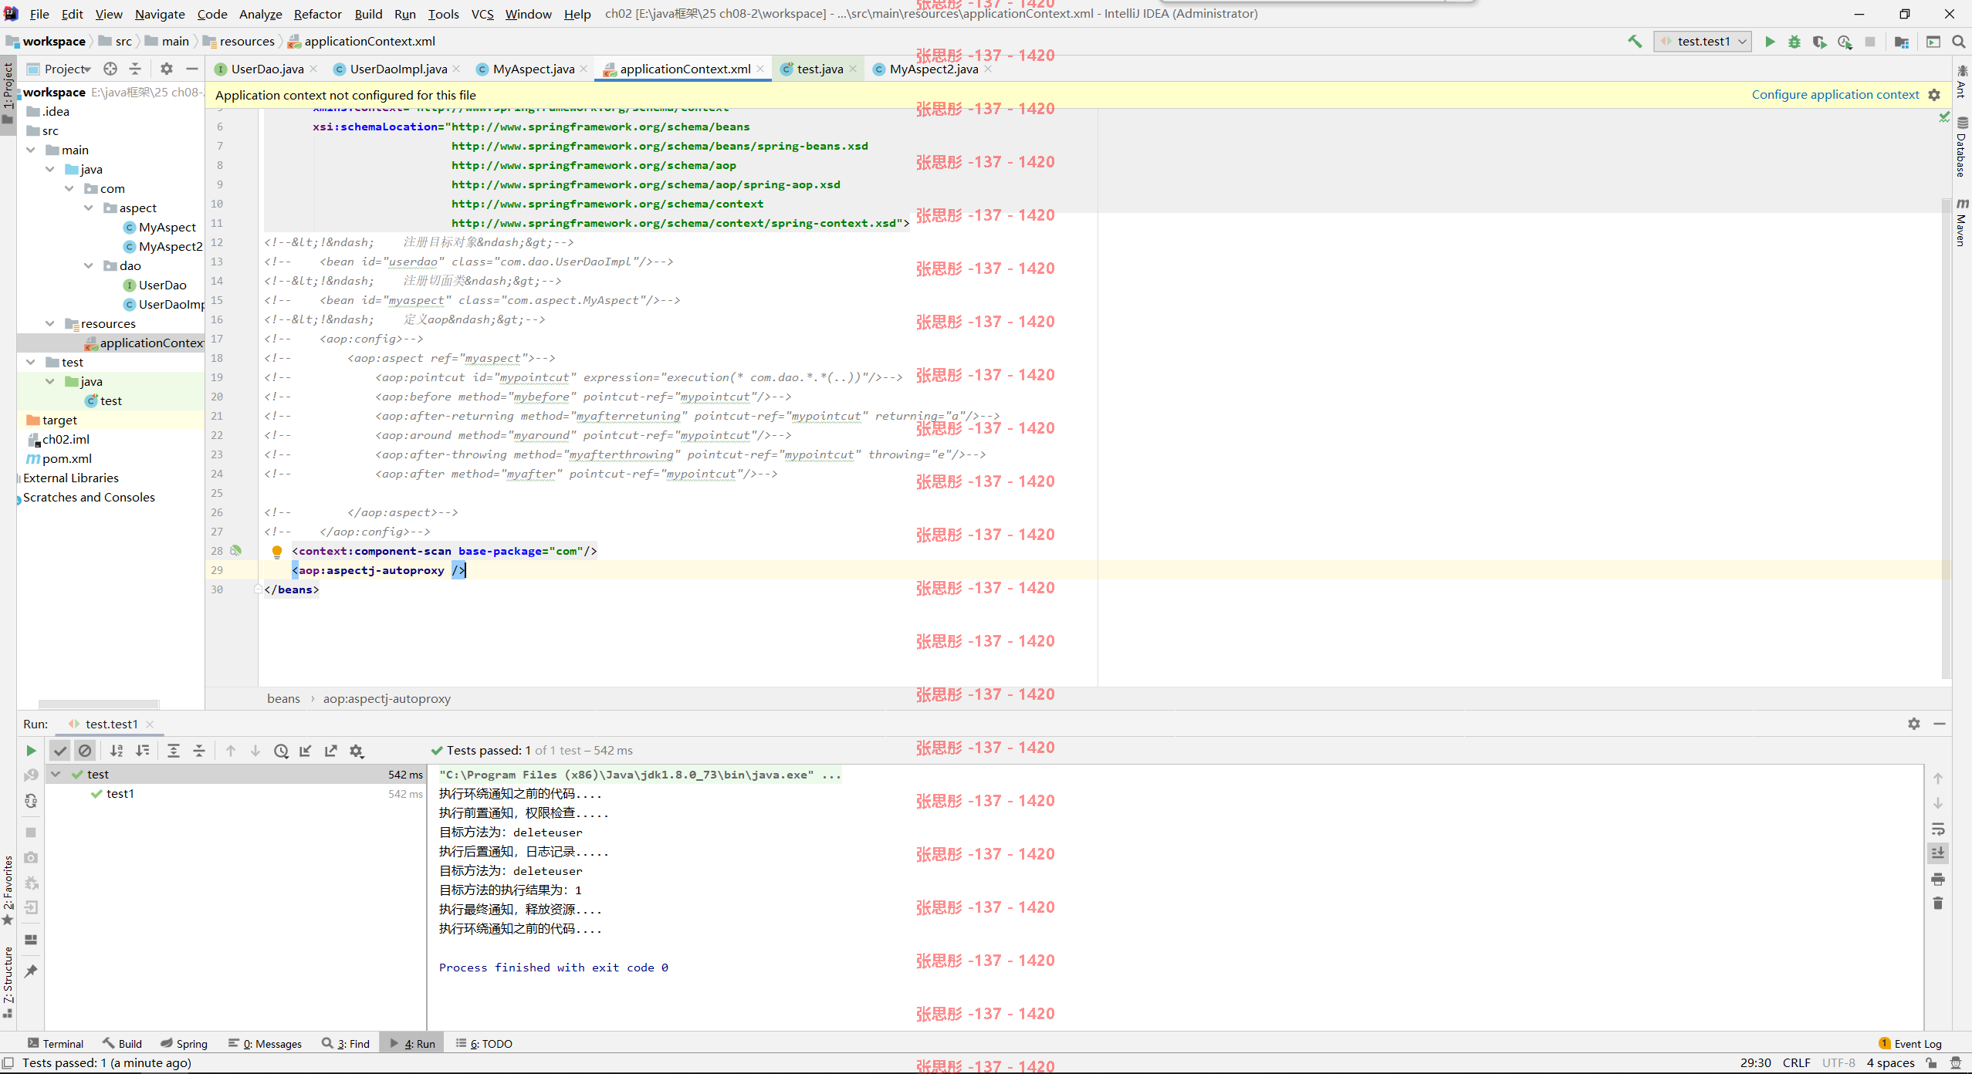The width and height of the screenshot is (1972, 1074).
Task: Rerun tests in the Run panel
Action: coord(31,751)
